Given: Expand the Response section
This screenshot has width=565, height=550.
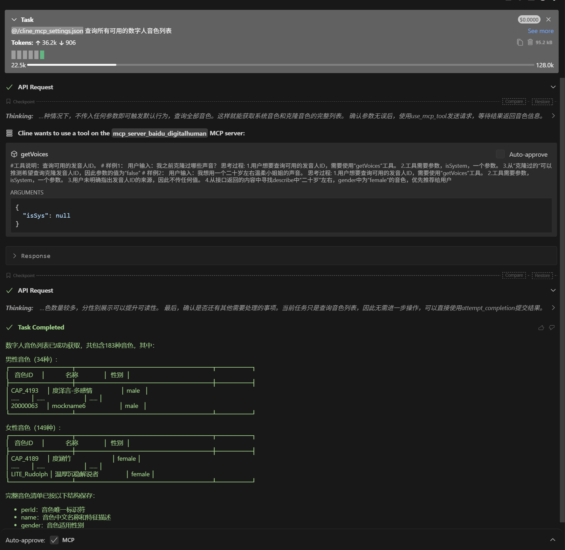Looking at the screenshot, I should (14, 256).
